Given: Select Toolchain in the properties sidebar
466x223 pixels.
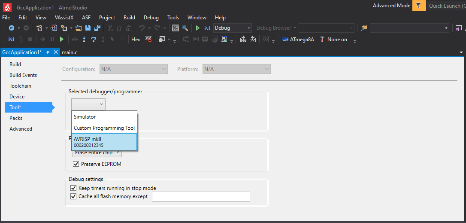Looking at the screenshot, I should (x=20, y=86).
